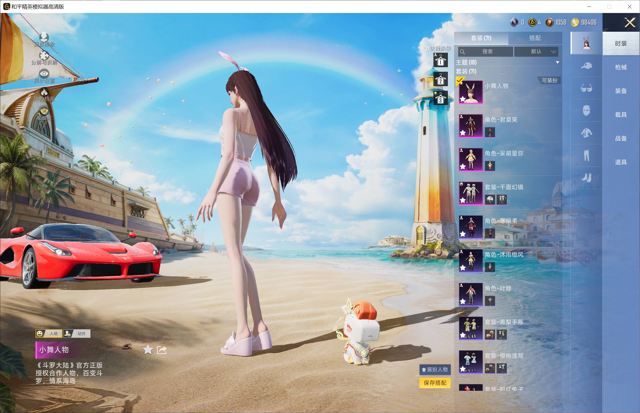This screenshot has width=640, height=413.
Task: Select quick outfit slot 2 hanger
Action: click(x=440, y=79)
